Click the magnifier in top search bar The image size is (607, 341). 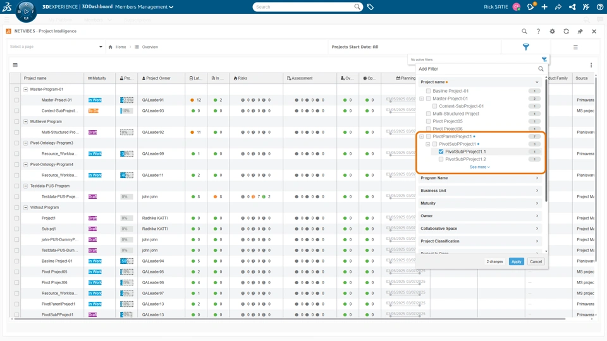[357, 6]
